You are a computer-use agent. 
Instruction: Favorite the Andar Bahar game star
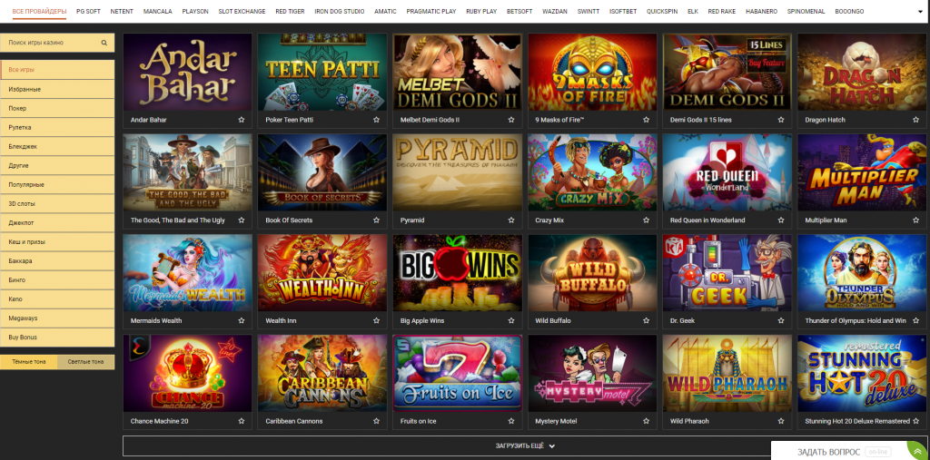242,120
